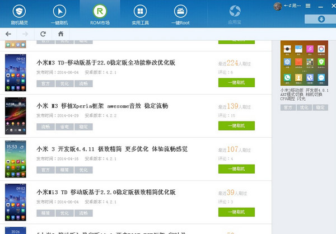
Task: Open thumbnail of 小米Mi3 TD 2.2.0 ROM
Action: click(16, 202)
